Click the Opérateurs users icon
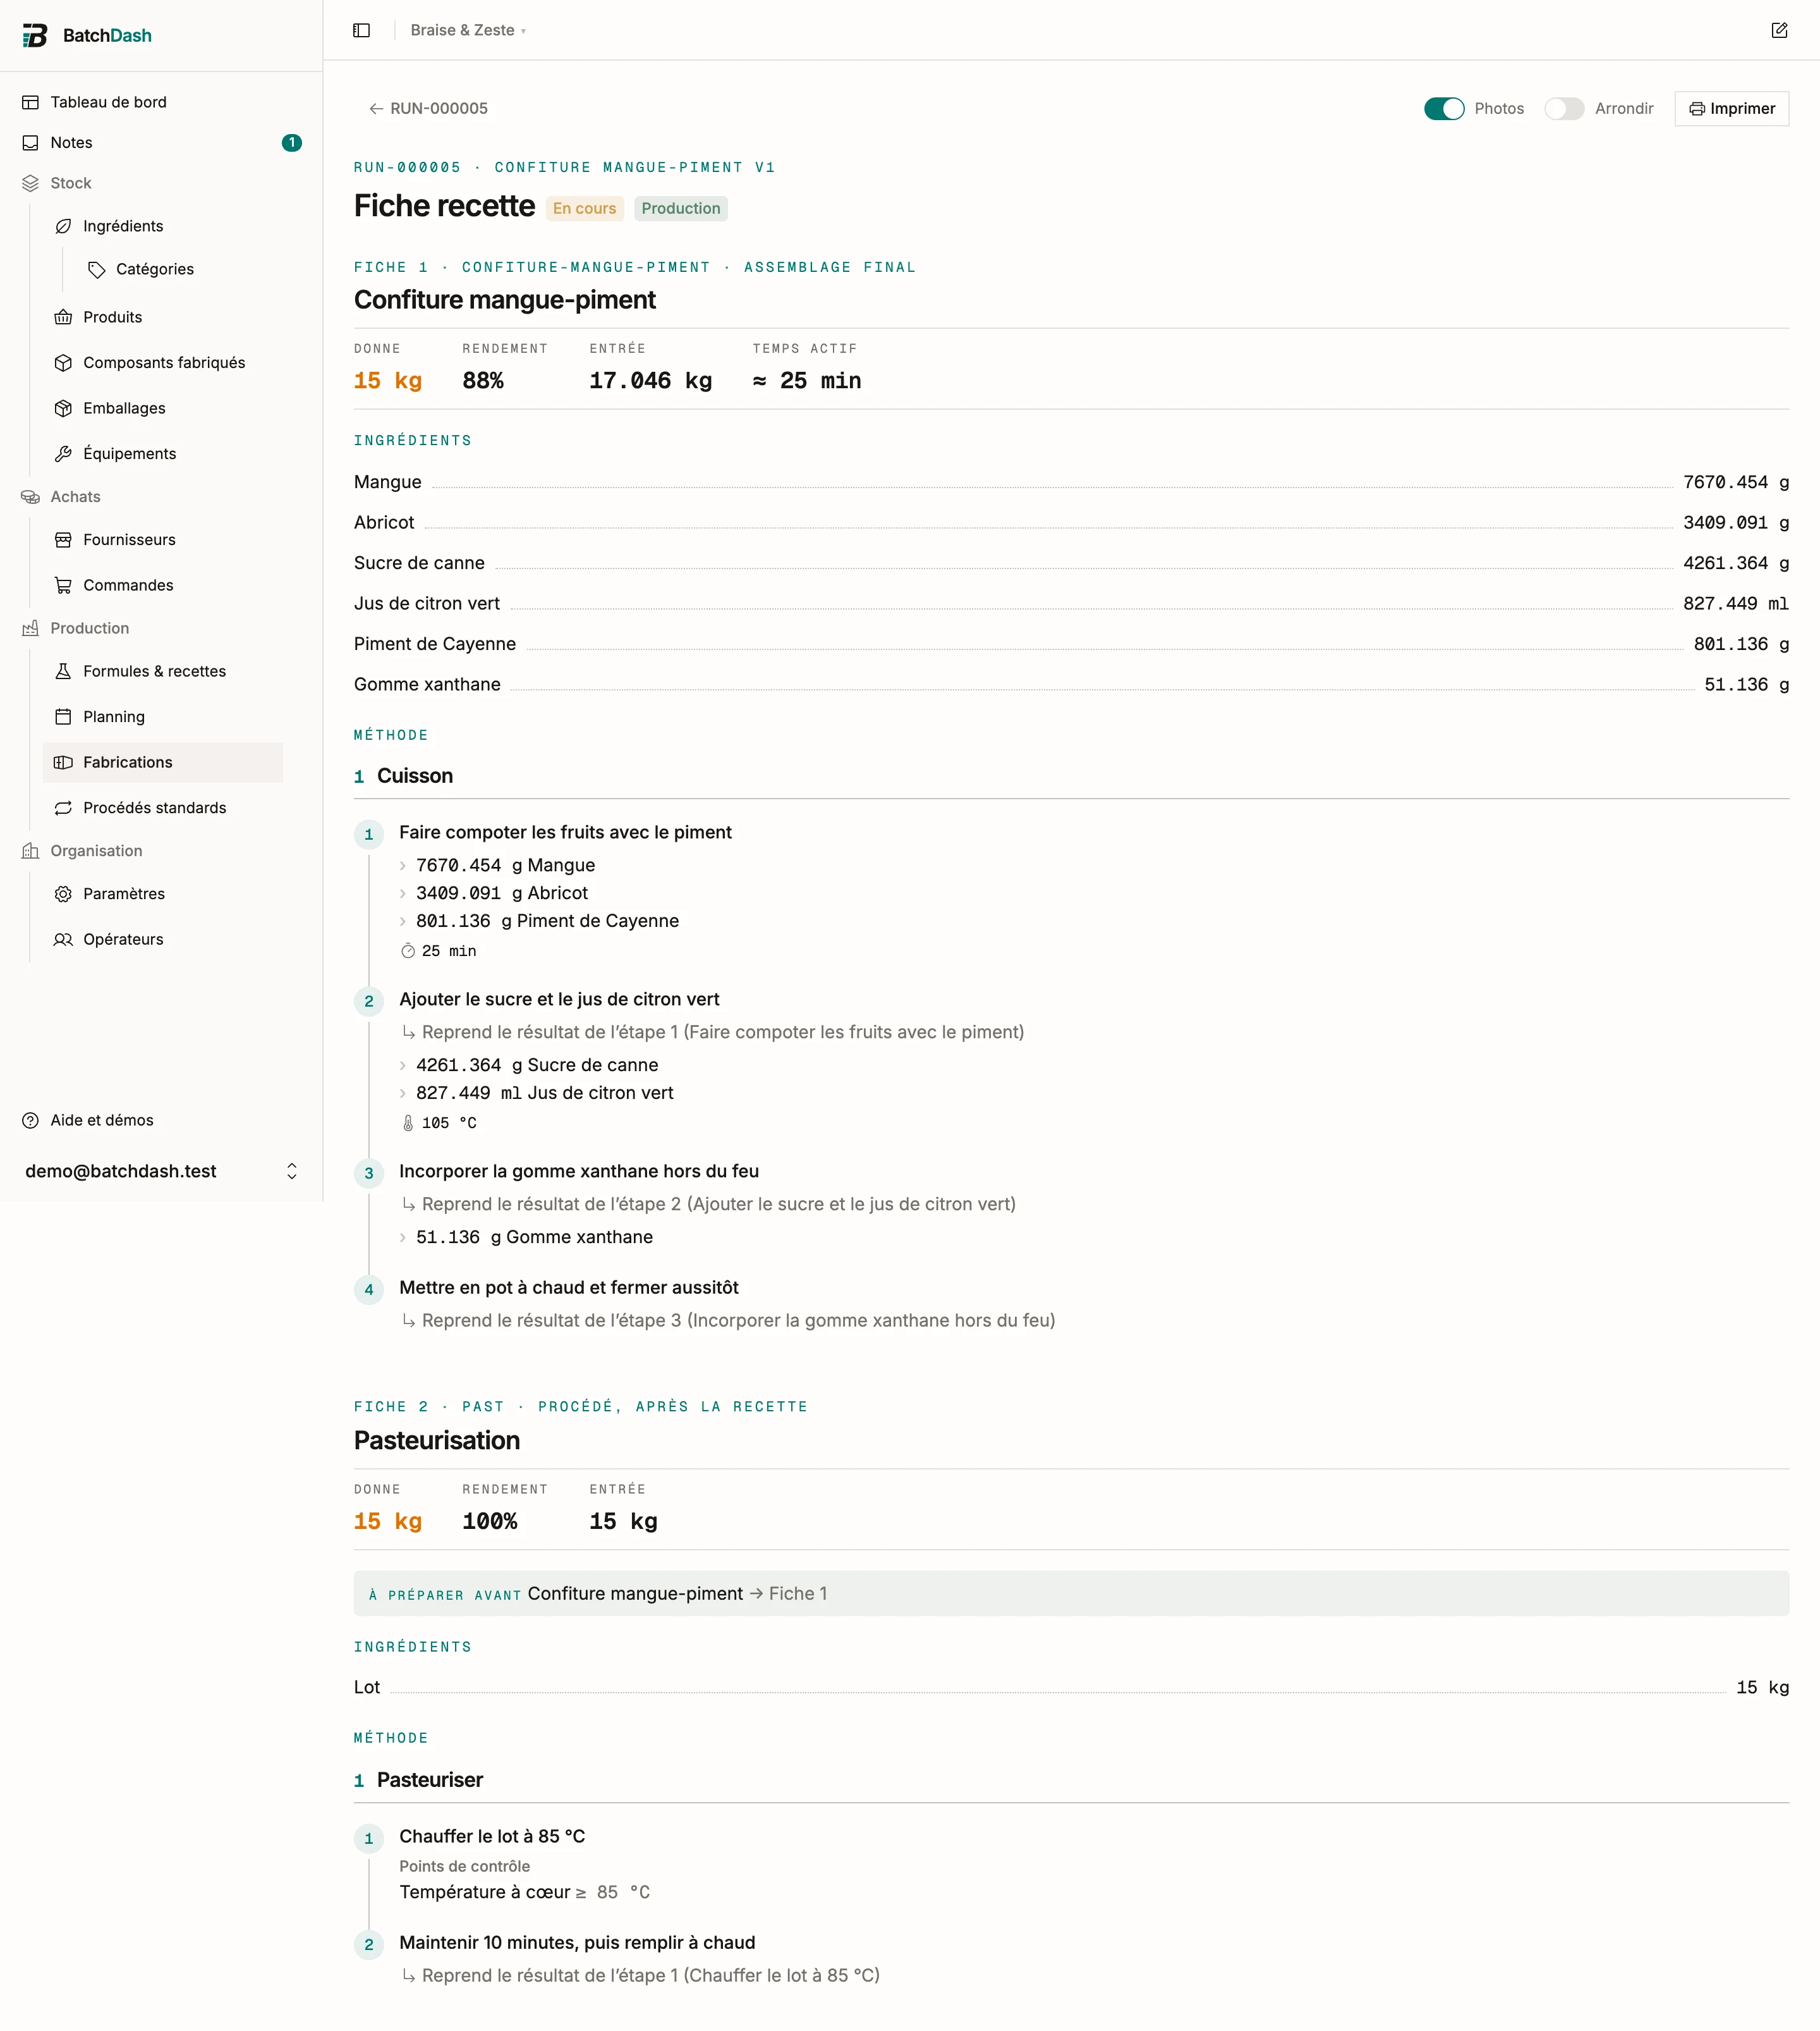The width and height of the screenshot is (1820, 2031). point(63,940)
